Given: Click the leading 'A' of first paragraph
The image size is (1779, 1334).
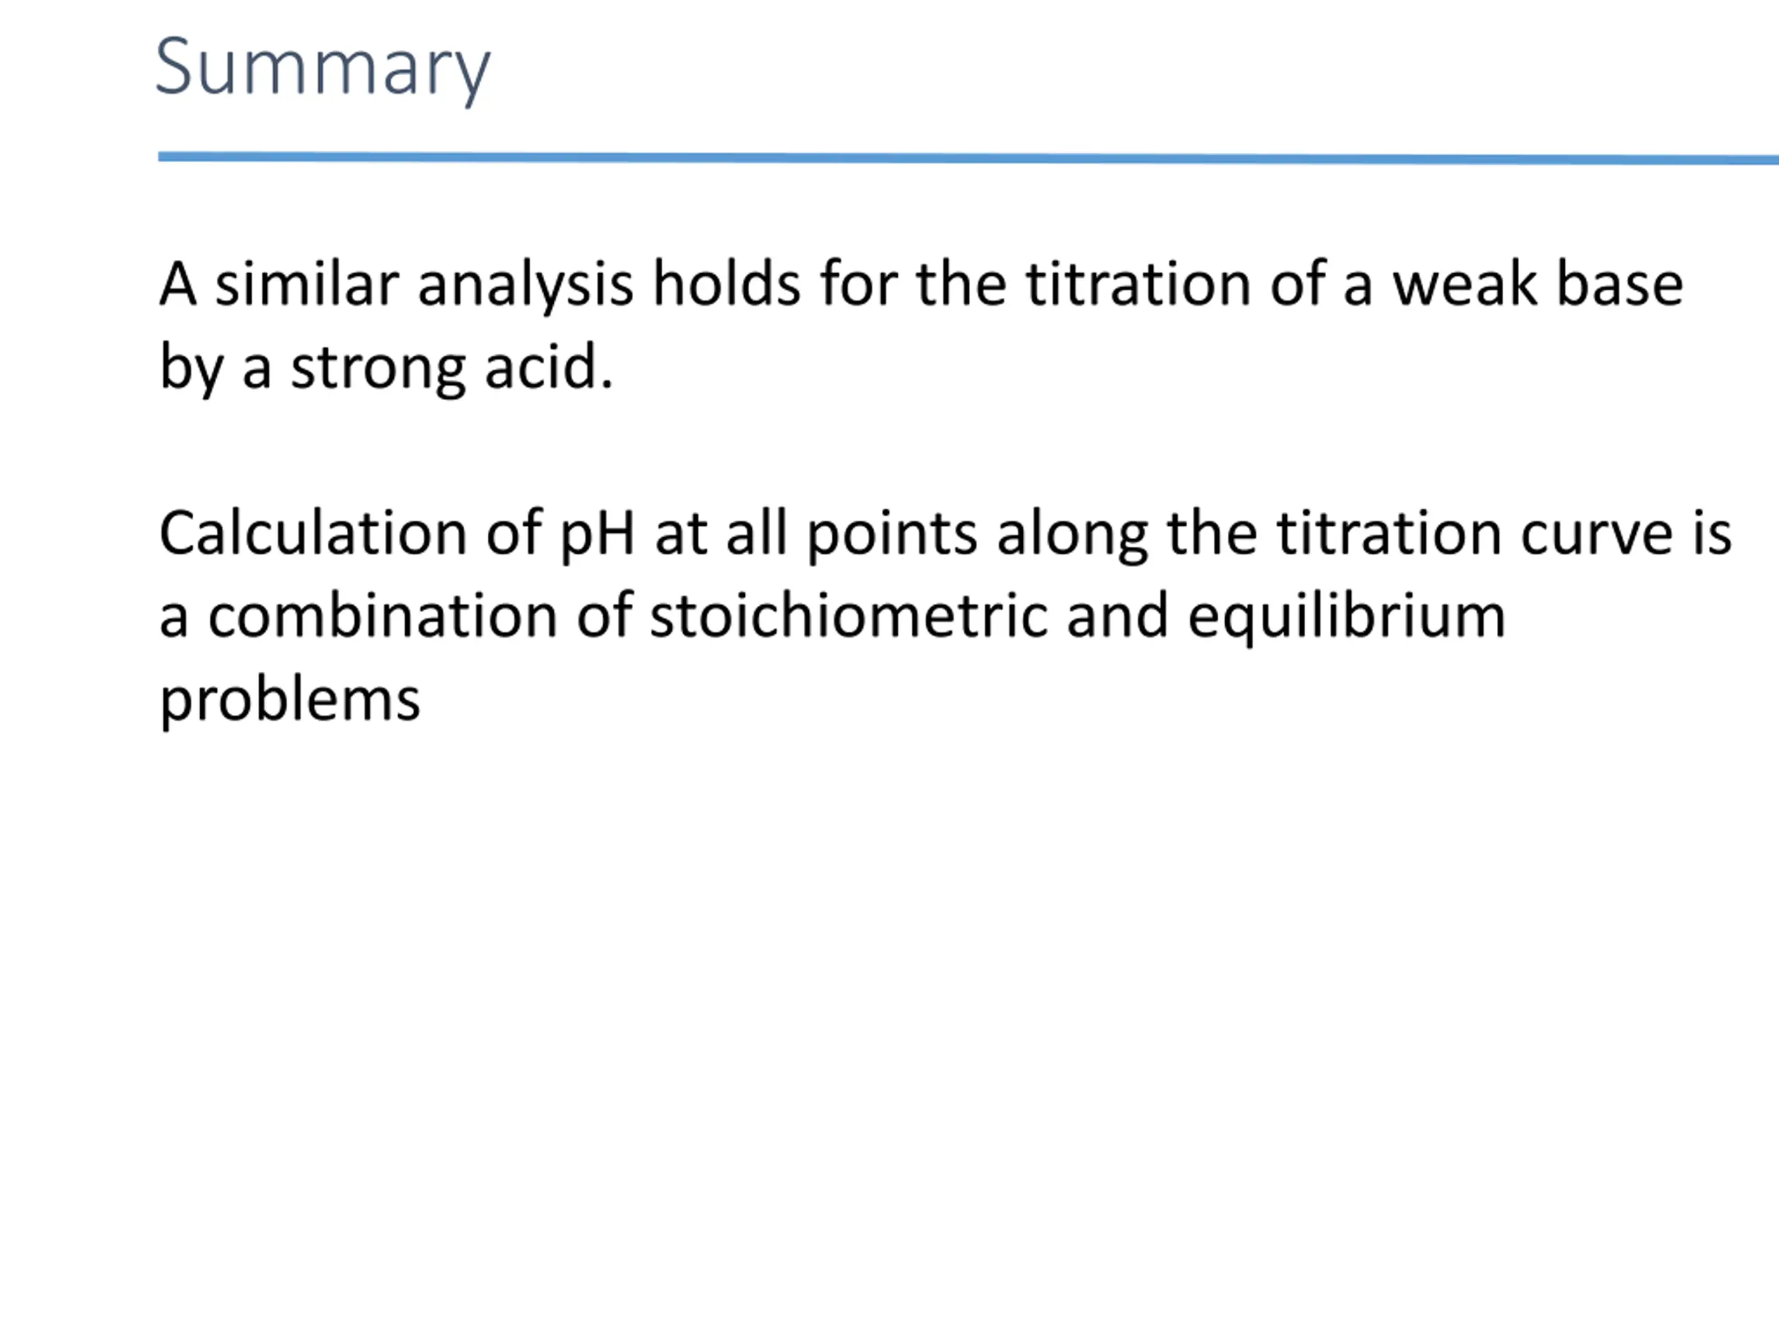Looking at the screenshot, I should pos(178,285).
